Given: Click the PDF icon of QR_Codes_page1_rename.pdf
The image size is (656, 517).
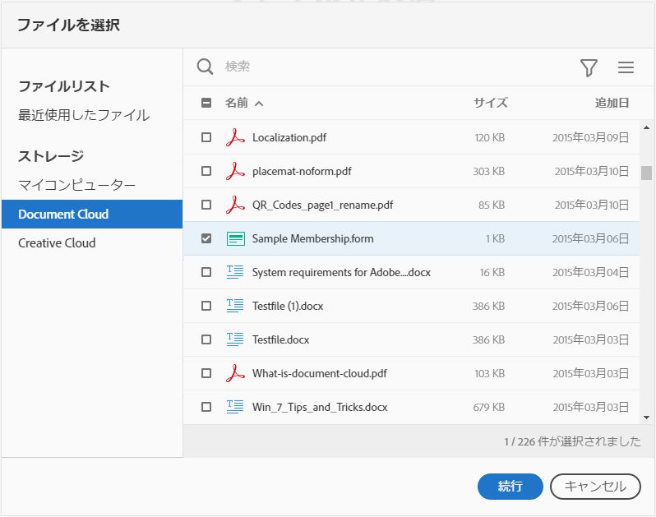Looking at the screenshot, I should (x=235, y=205).
